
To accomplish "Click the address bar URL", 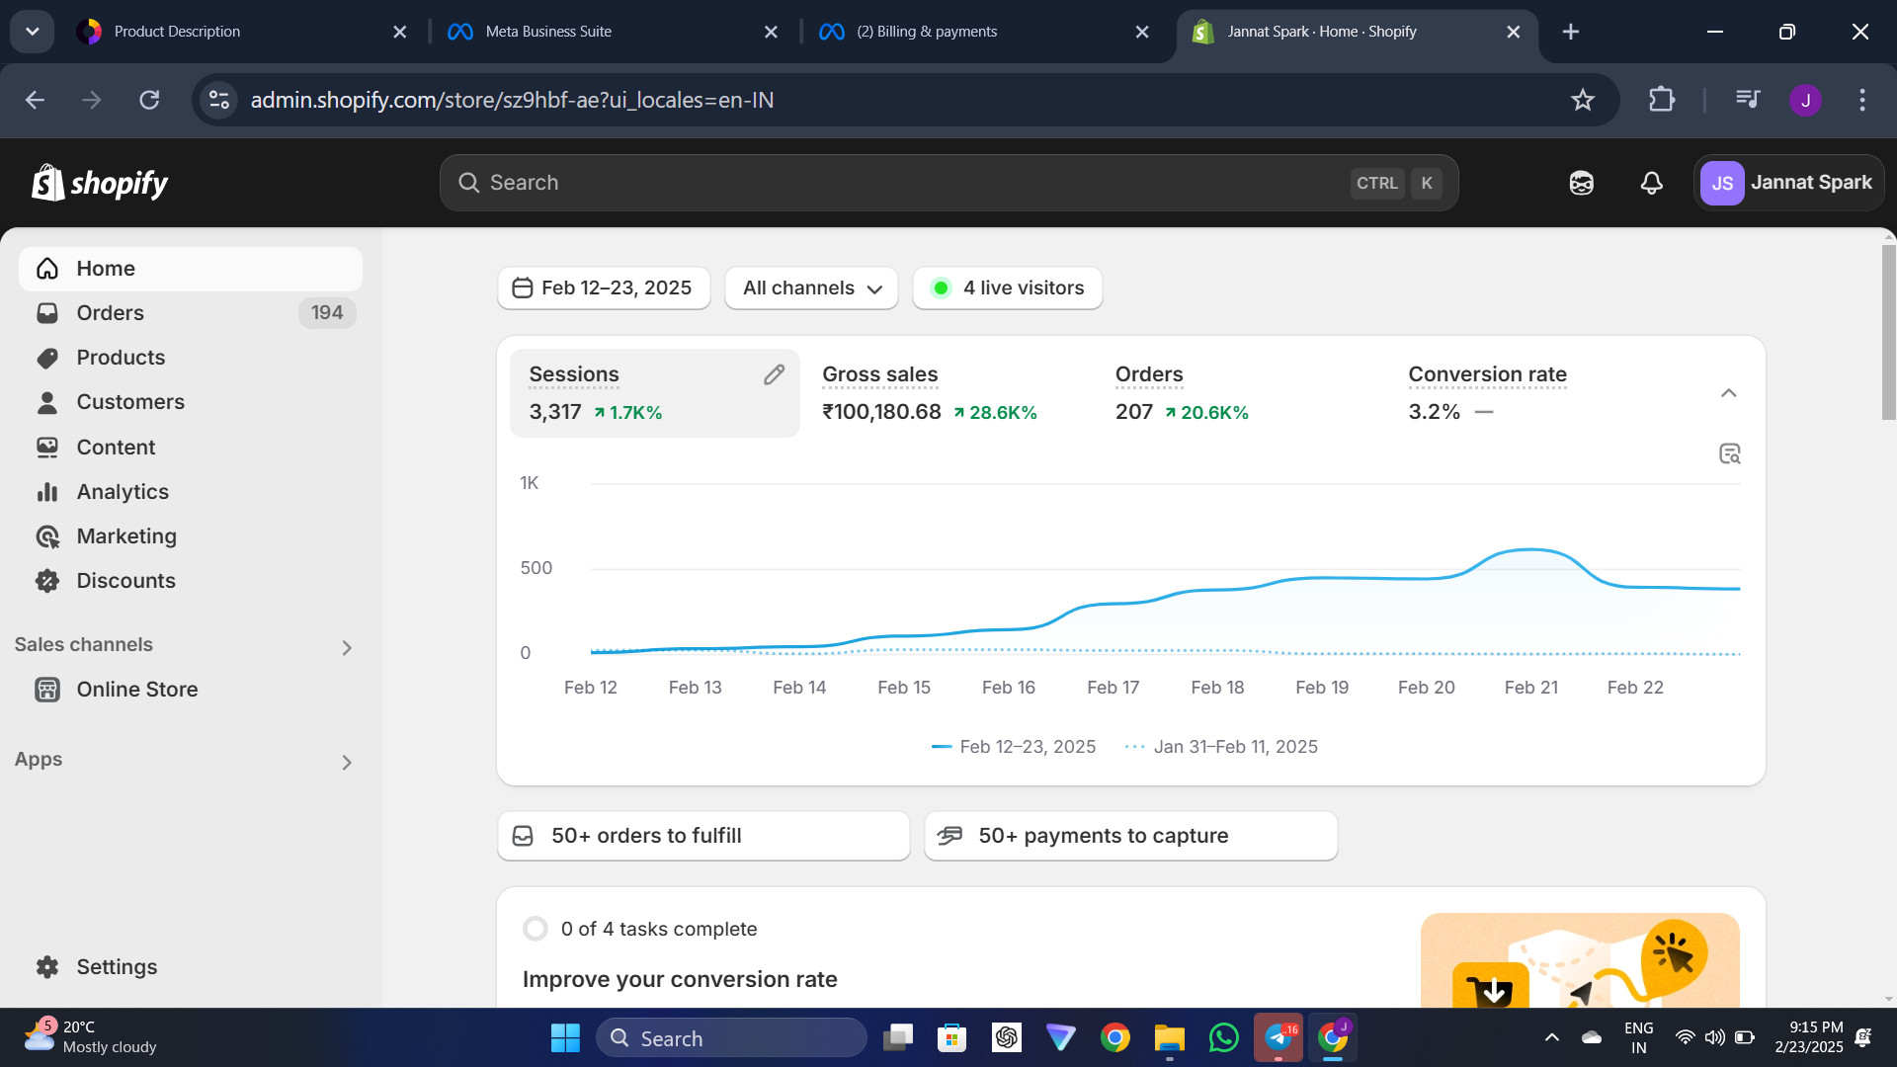I will 512,100.
